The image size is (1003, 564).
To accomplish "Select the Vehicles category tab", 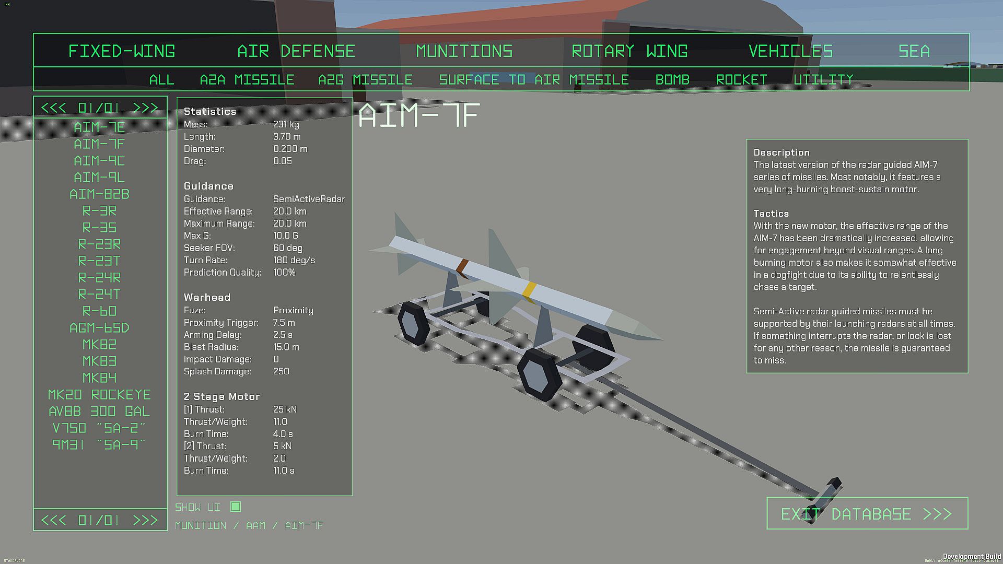I will 790,51.
